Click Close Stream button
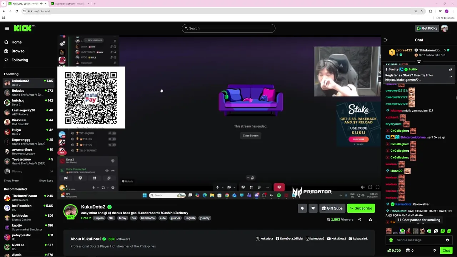The image size is (457, 257). click(251, 136)
